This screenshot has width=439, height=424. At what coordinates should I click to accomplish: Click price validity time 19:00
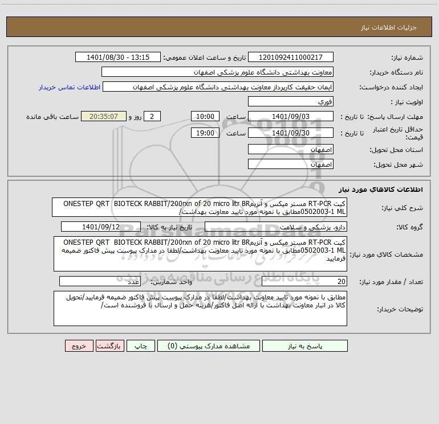tap(205, 133)
